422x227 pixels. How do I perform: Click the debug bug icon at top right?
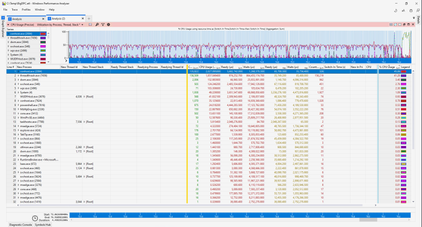(x=411, y=11)
